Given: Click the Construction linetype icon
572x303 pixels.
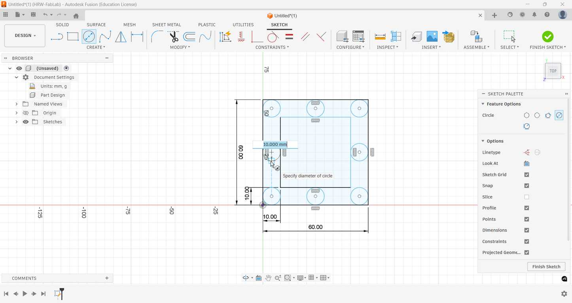Looking at the screenshot, I should pos(527,152).
